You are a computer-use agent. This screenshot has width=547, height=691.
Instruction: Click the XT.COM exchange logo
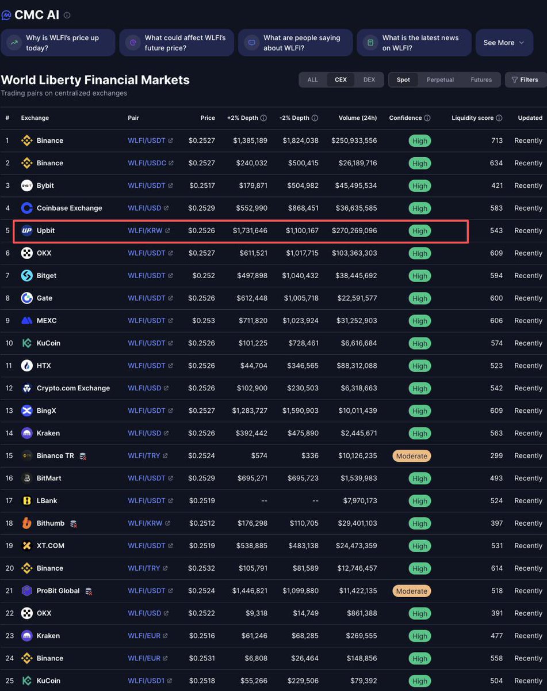point(27,545)
